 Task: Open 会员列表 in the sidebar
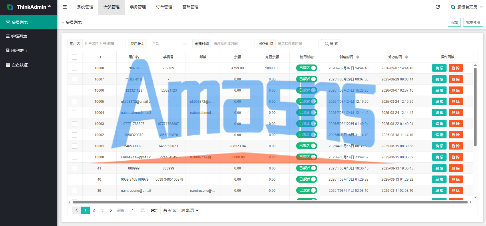(x=29, y=22)
